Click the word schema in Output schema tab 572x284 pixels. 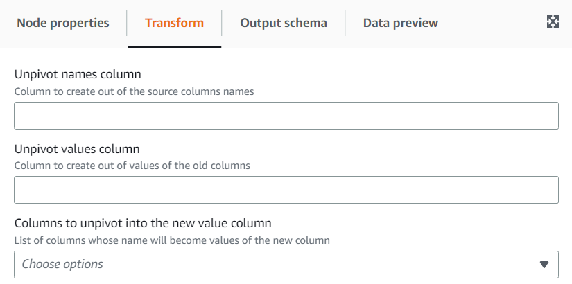(x=304, y=23)
